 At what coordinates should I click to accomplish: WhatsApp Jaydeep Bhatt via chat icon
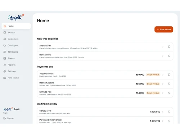click(x=169, y=75)
